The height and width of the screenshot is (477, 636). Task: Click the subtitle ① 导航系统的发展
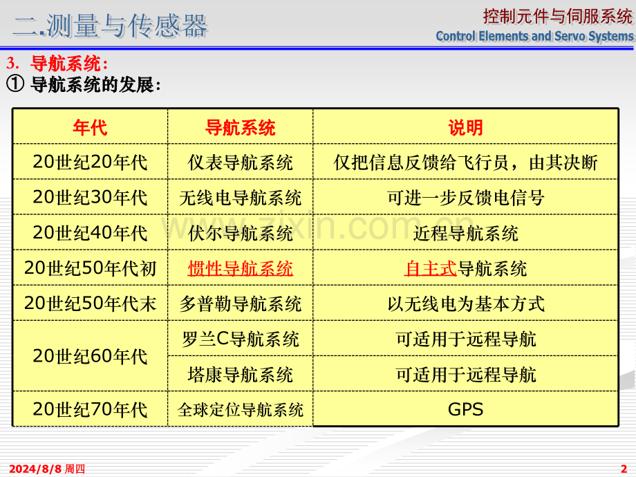(x=83, y=84)
